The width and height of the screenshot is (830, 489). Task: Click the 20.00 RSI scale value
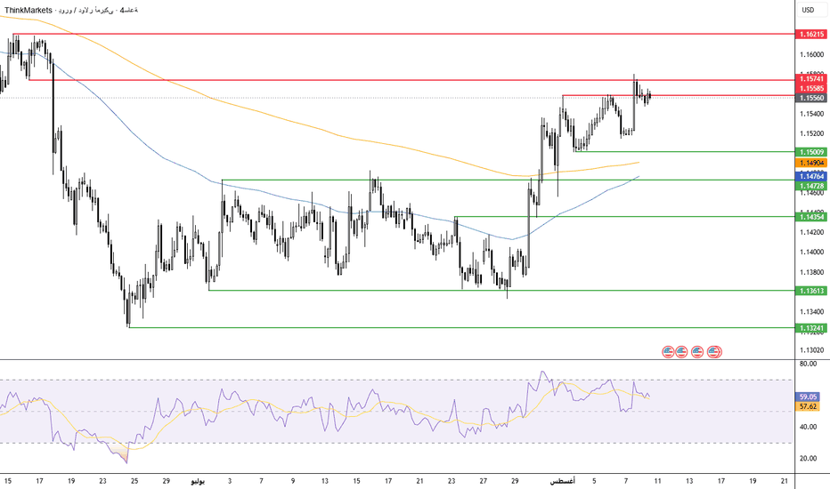click(809, 459)
